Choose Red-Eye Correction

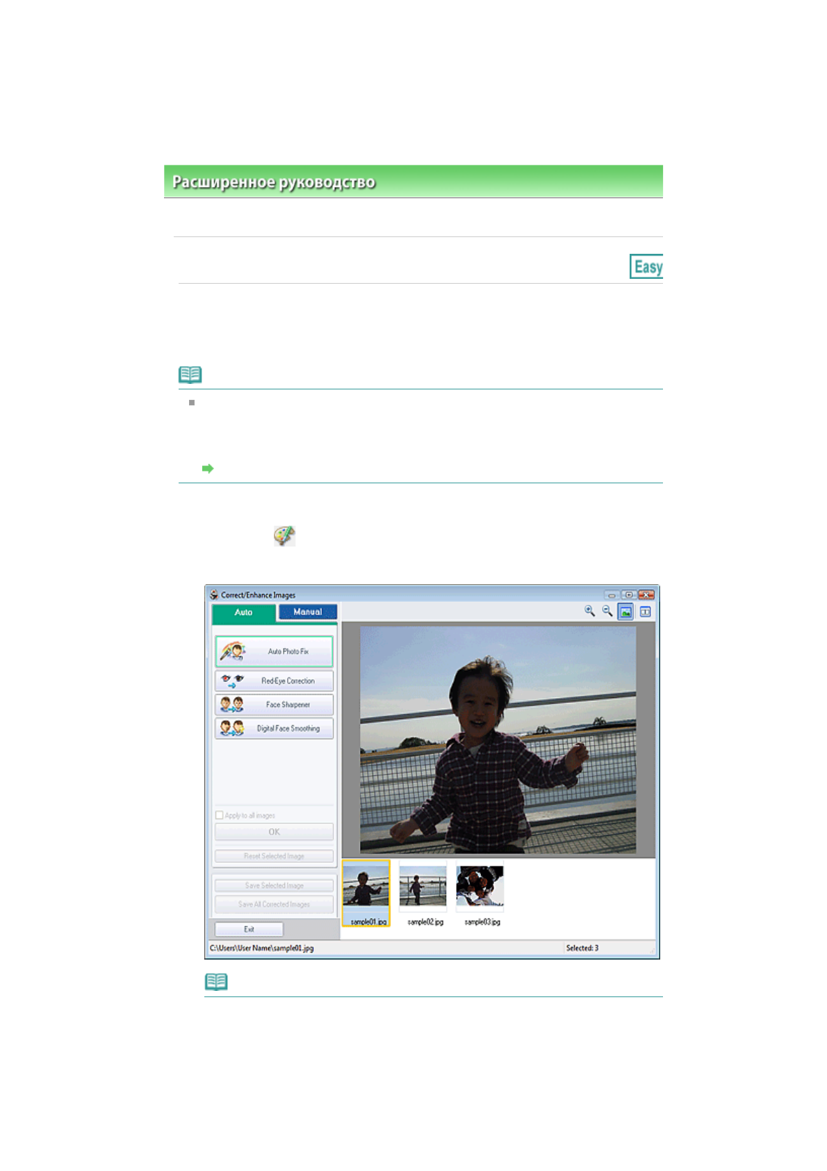pyautogui.click(x=274, y=681)
